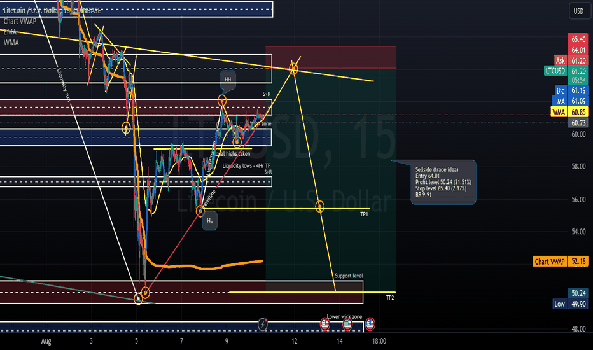This screenshot has height=350, width=593.
Task: Open the Sellside trade idea callout
Action: coord(443,182)
